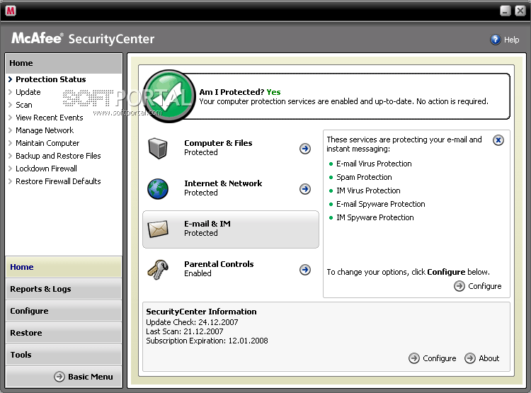
Task: Open Manage Network
Action: [45, 130]
